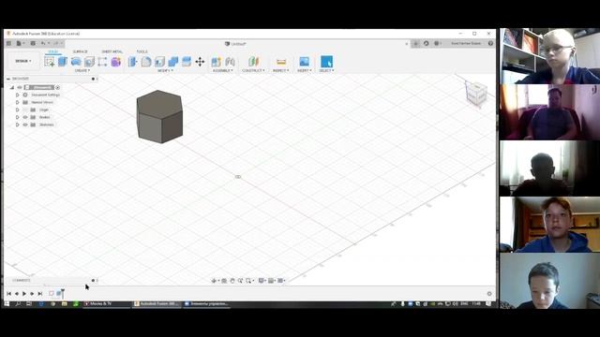The width and height of the screenshot is (600, 337).
Task: Expand the Sketches folder node
Action: (x=17, y=125)
